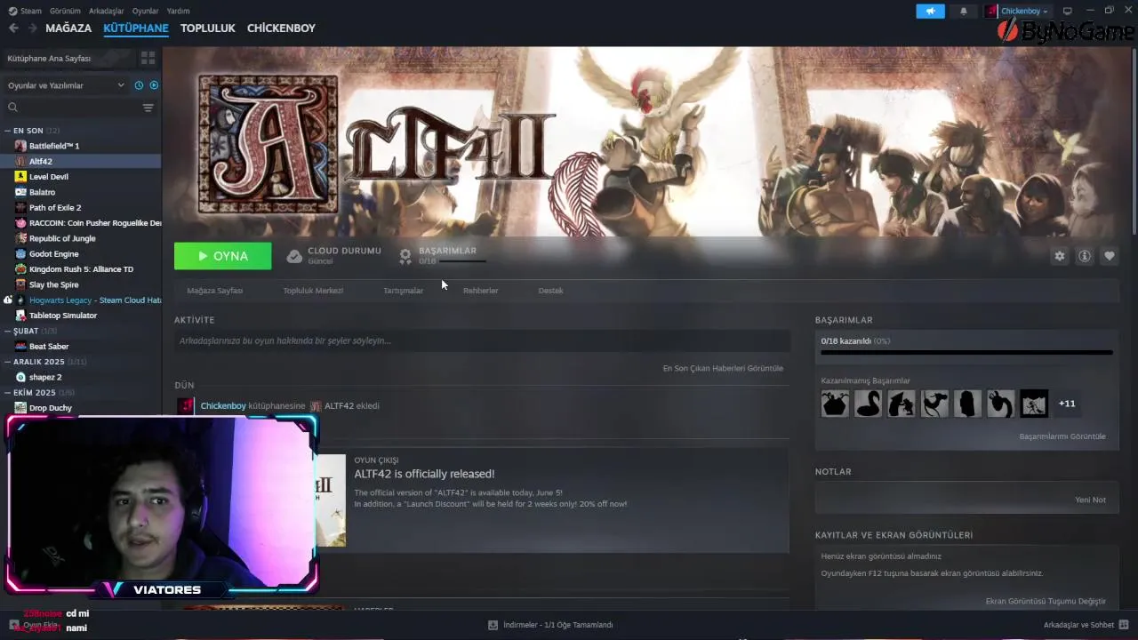Click Chickenboy avatar in activity feed
This screenshot has height=640, width=1138.
(x=186, y=406)
